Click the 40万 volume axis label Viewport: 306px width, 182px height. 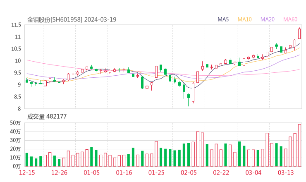click(15, 132)
